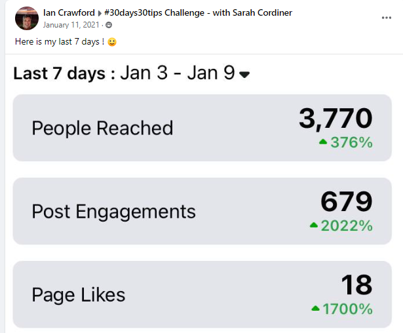Screen dimensions: 403x333
Task: Select the Page Likes label
Action: coord(78,294)
